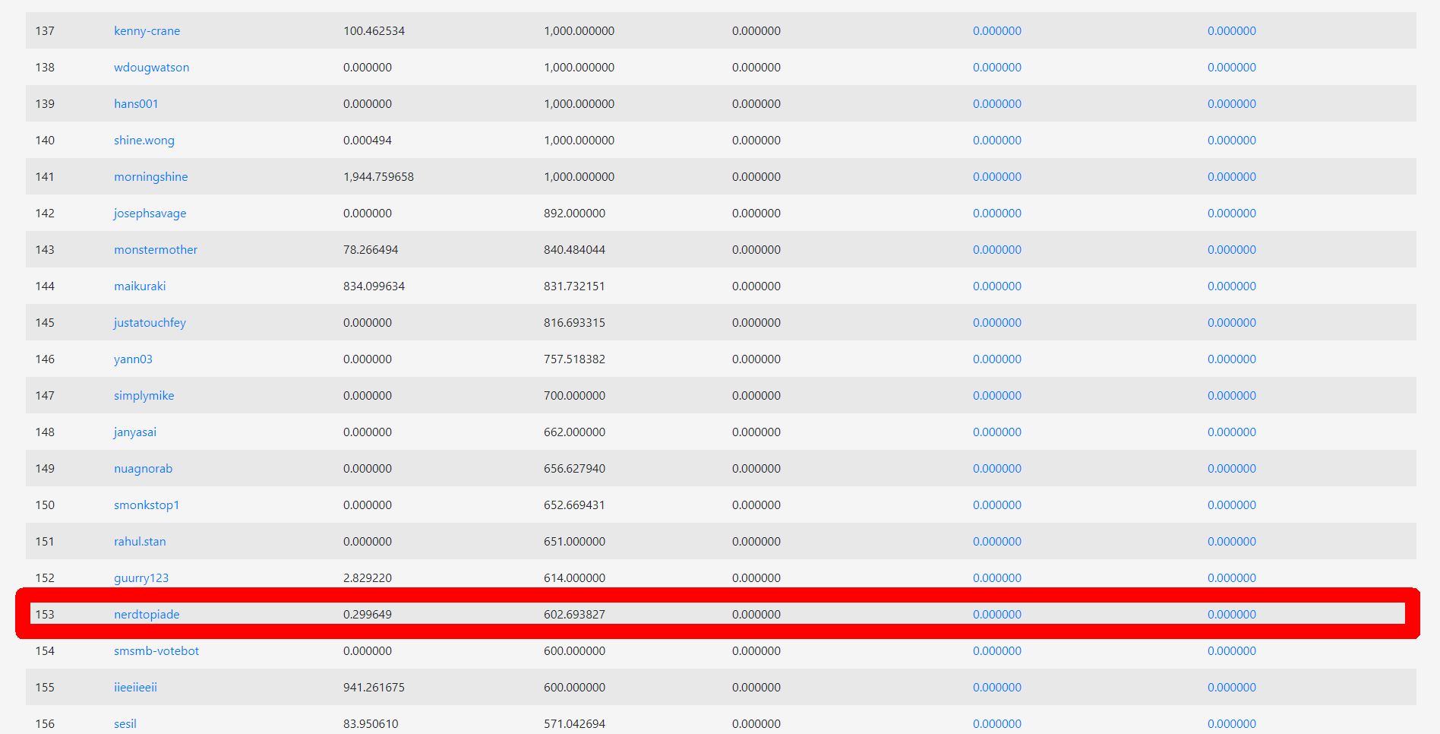Select value 941.261675 in iieeiieeii row

[x=374, y=688]
